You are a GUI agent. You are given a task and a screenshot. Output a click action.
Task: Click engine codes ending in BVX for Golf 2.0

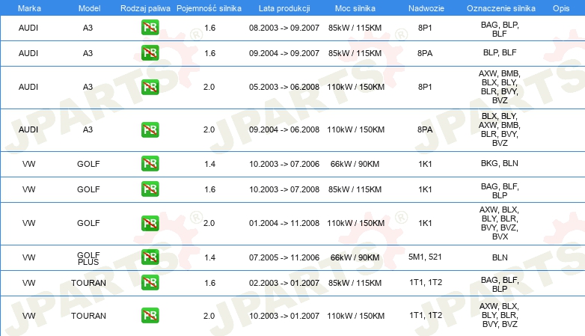[x=500, y=223]
